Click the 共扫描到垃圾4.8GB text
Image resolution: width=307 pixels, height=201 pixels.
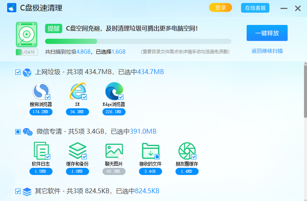click(68, 52)
